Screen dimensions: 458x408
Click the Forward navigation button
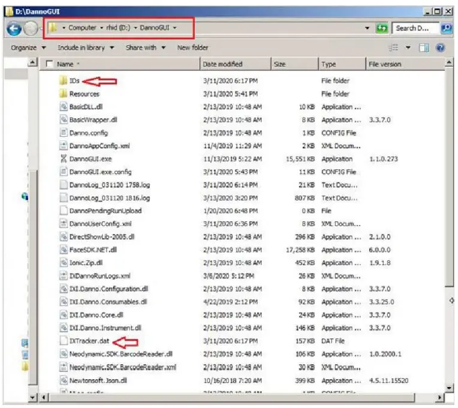(31, 29)
